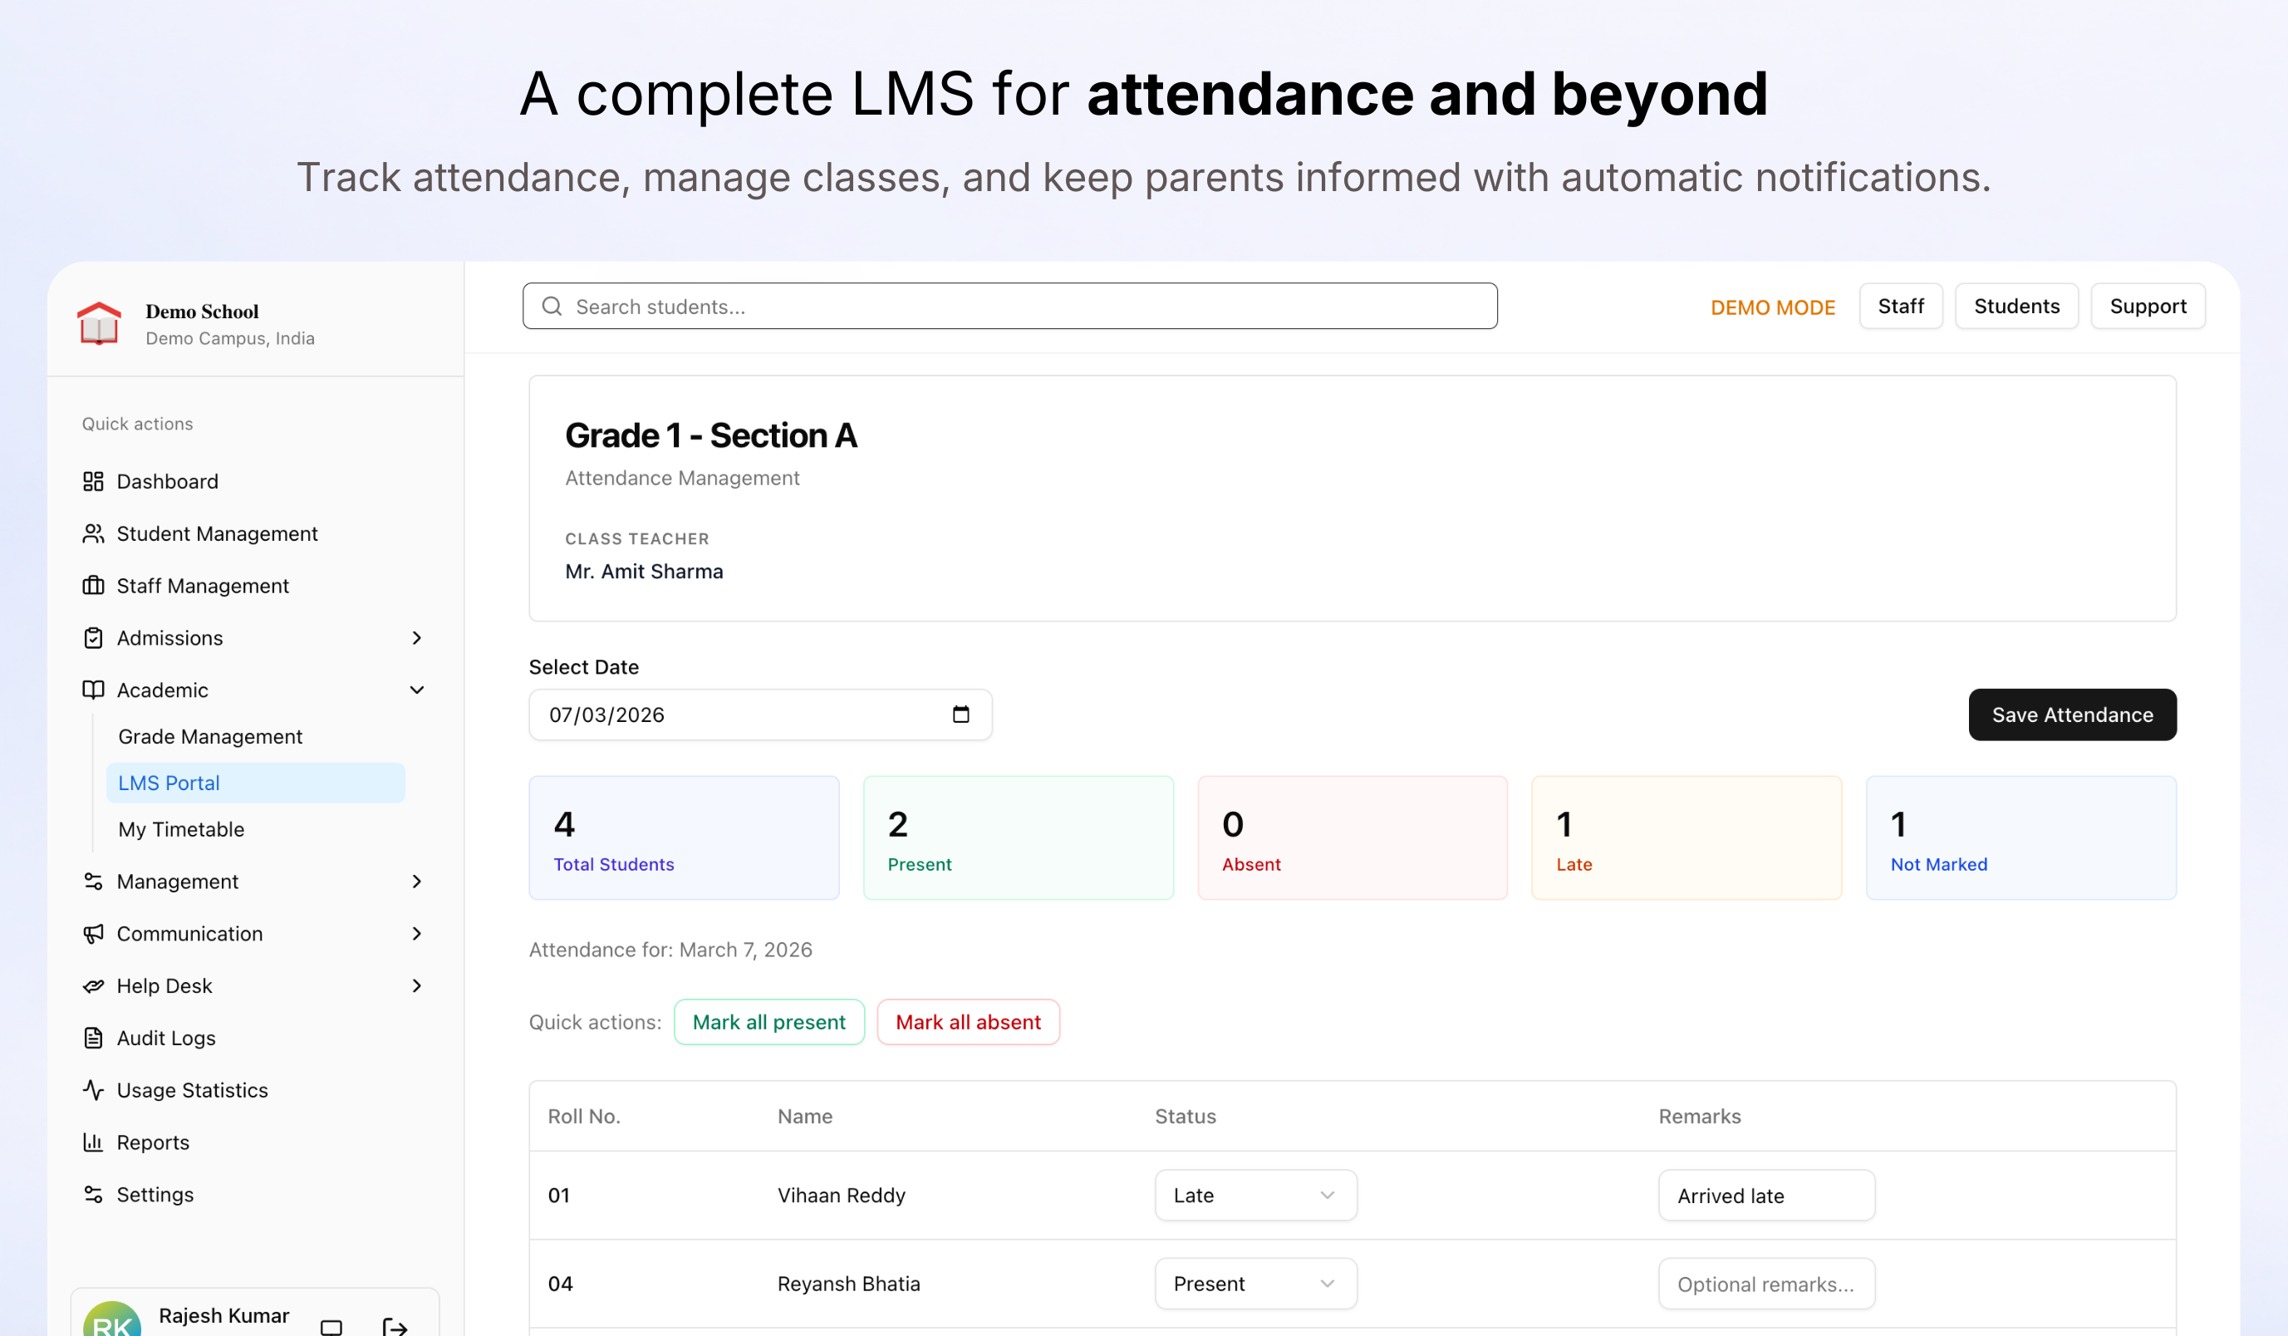Click the calendar icon in date field

pos(960,715)
